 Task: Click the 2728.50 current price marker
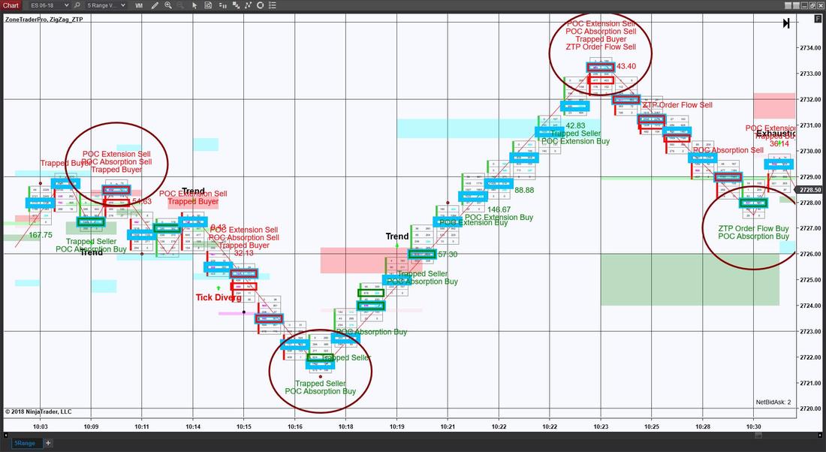tap(812, 190)
